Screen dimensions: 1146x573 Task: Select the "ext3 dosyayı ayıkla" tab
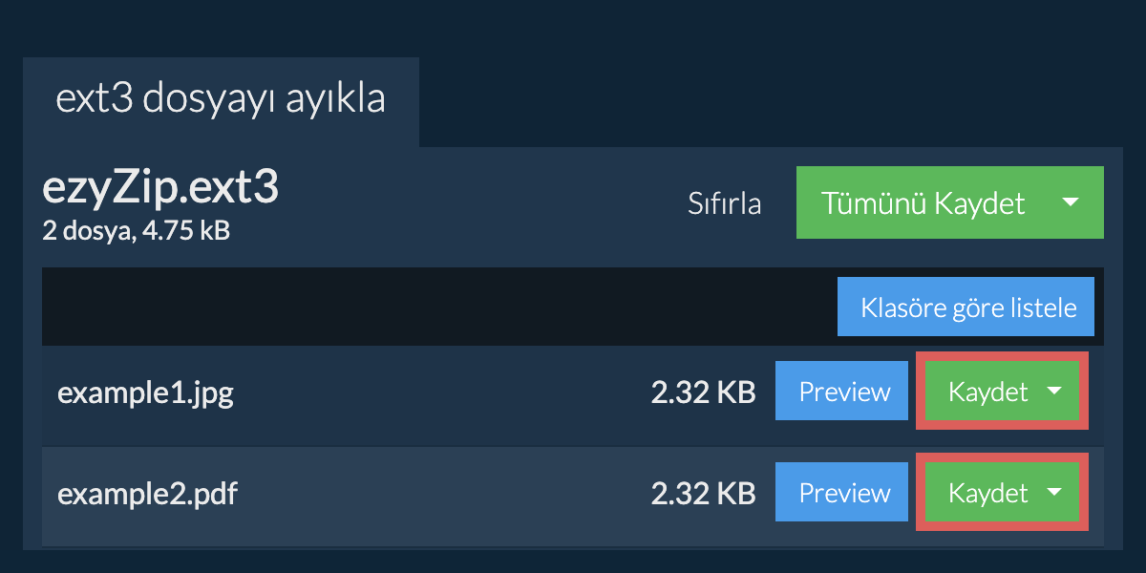(x=221, y=100)
